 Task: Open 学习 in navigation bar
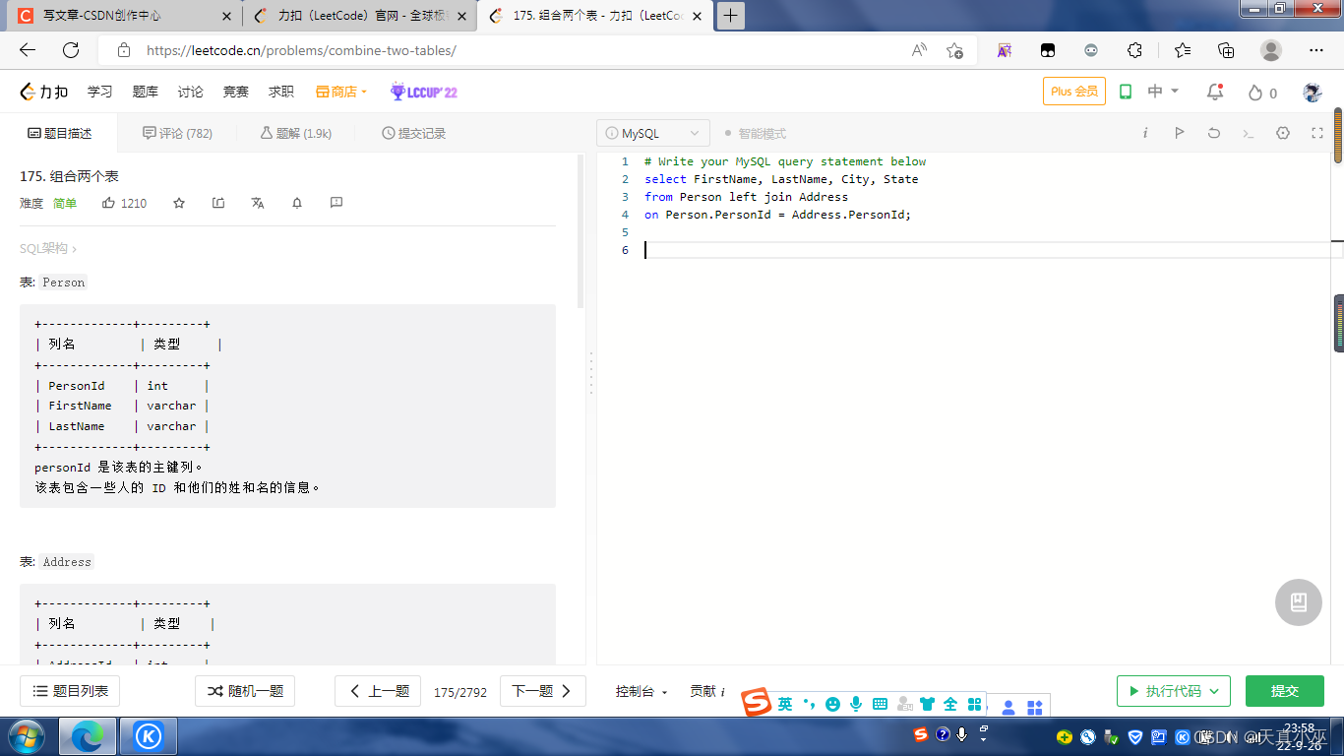pyautogui.click(x=99, y=92)
